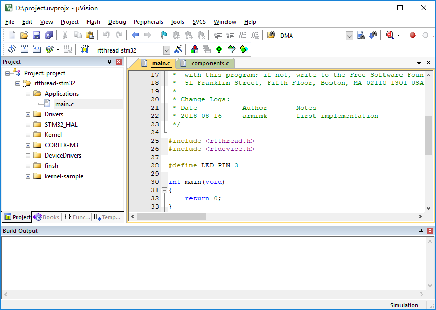Toggle bookmark with the flag icon
The height and width of the screenshot is (310, 436).
click(164, 35)
